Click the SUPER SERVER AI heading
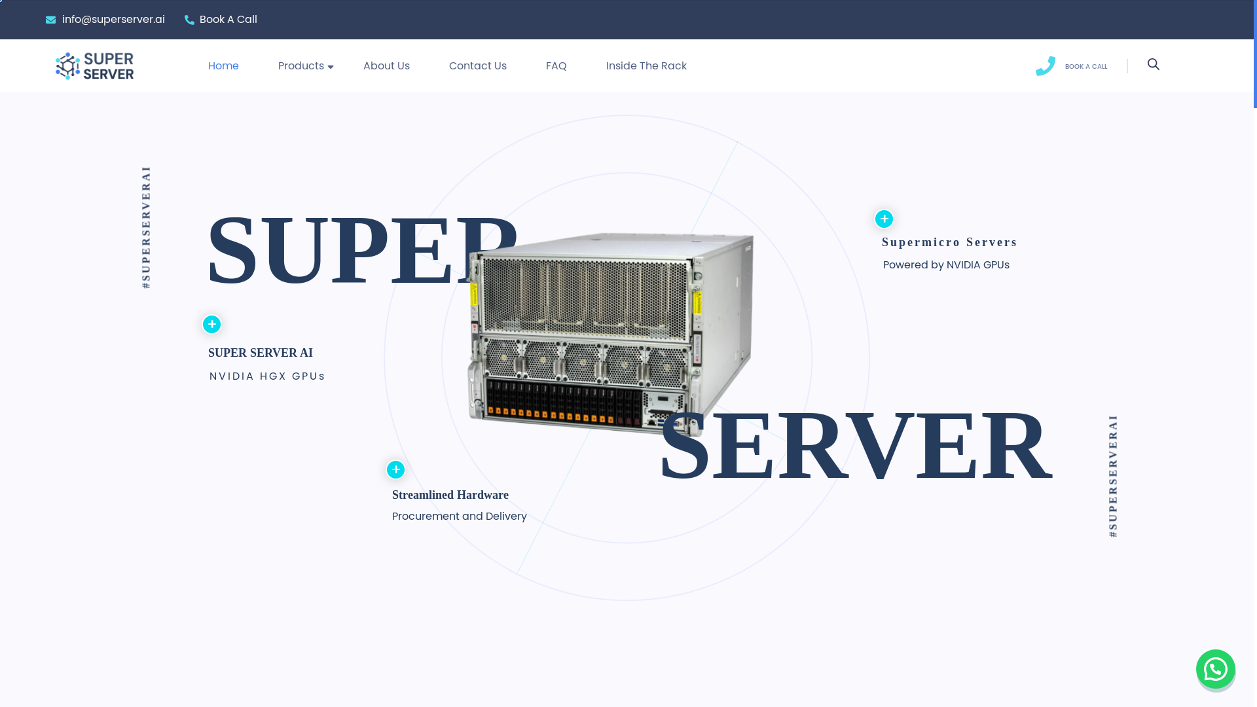Viewport: 1257px width, 707px height. (x=261, y=353)
